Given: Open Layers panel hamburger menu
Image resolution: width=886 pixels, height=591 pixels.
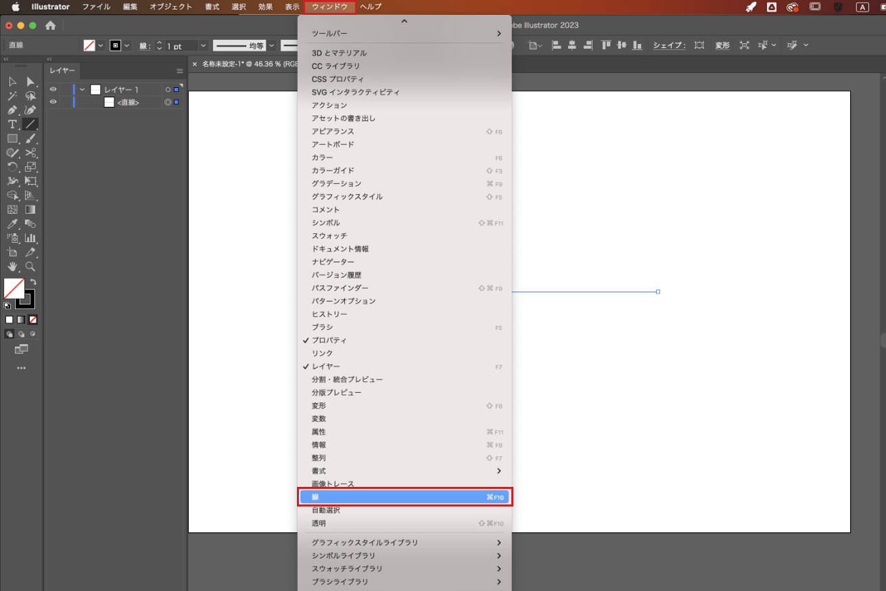Looking at the screenshot, I should pos(180,70).
